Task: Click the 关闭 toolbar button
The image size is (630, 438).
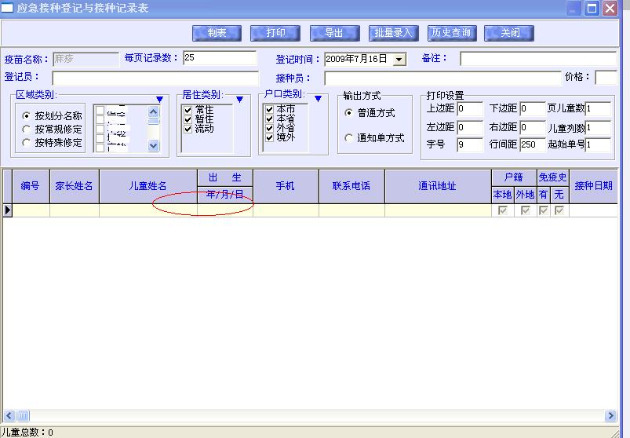Action: tap(509, 33)
